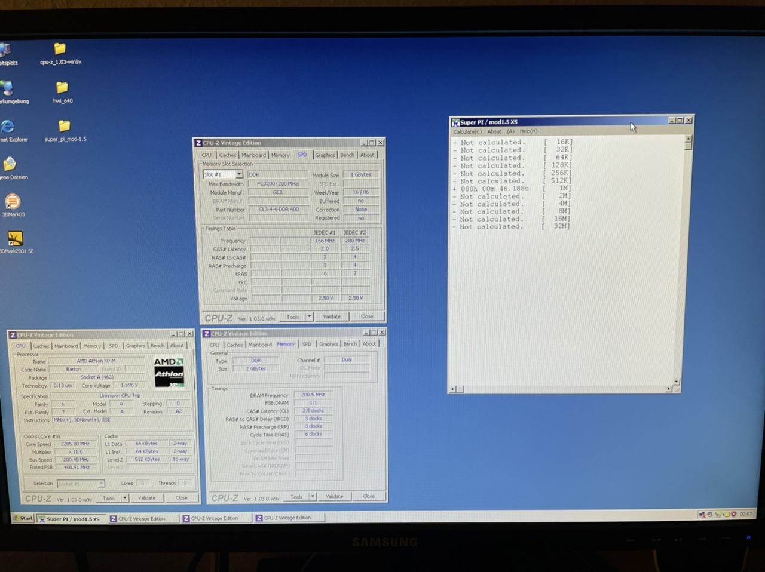Open Calculate(C) menu in Super PI
Viewport: 765px width, 572px height.
point(467,131)
